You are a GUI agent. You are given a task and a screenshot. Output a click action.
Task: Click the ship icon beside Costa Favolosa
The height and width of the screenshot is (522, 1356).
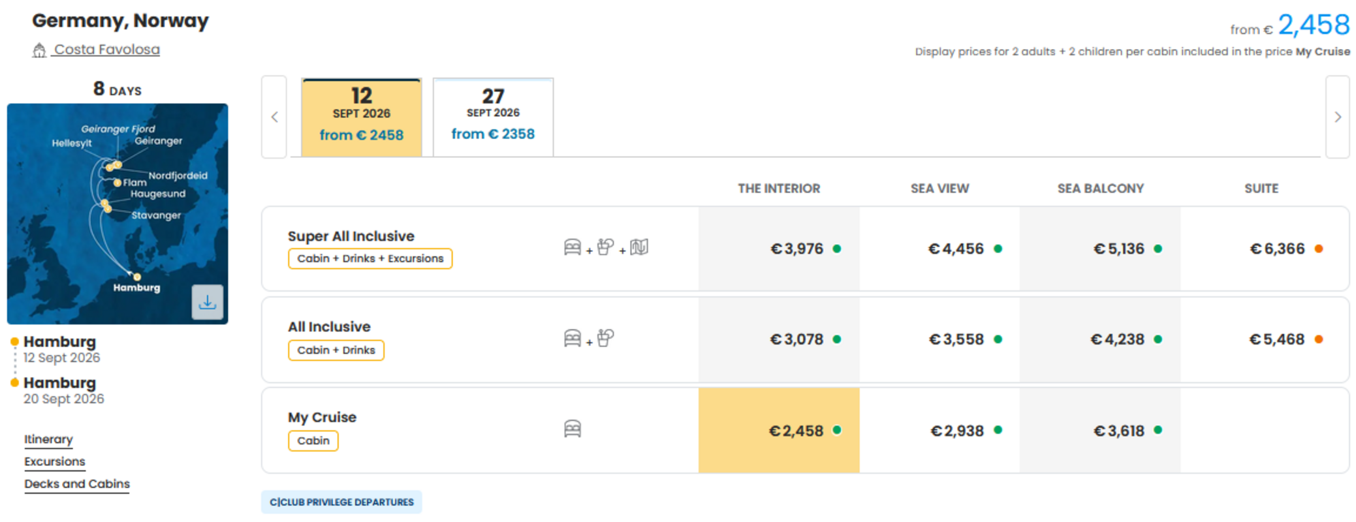click(39, 50)
